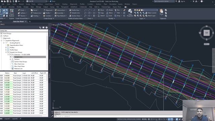
Task: Click the Open folder icon in quick access toolbar
Action: click(x=5, y=1)
